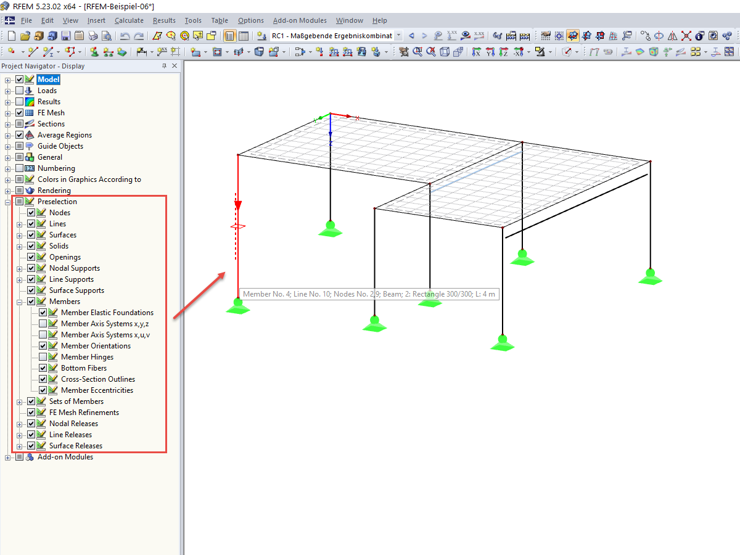
Task: Enable the Loads checkbox
Action: point(19,91)
